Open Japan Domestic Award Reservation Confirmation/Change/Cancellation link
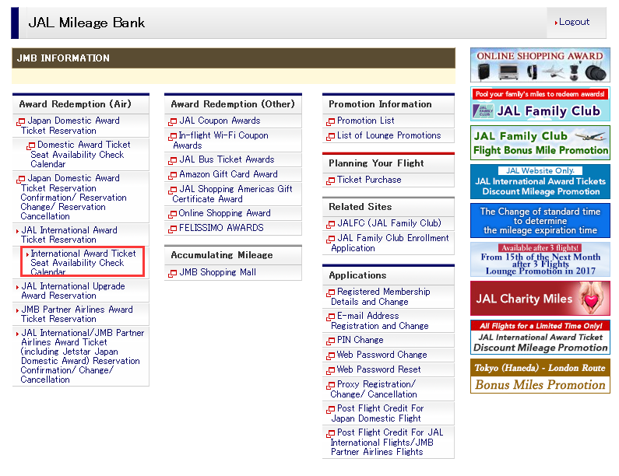Viewport: 619px width, 476px height. point(73,197)
